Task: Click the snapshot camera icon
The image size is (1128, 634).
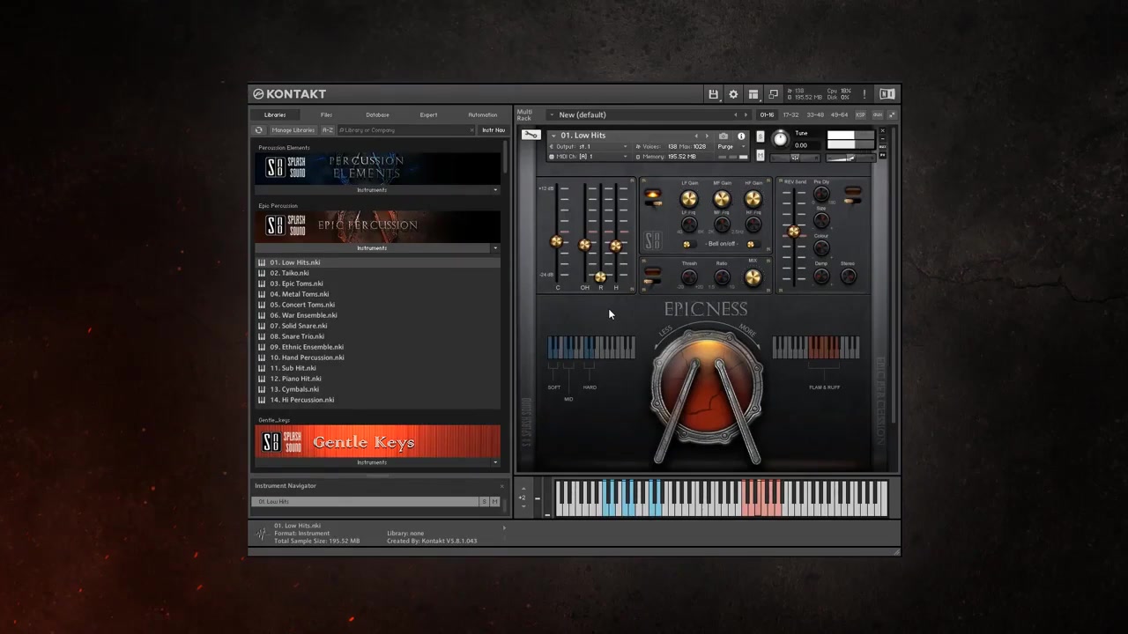Action: pyautogui.click(x=724, y=136)
